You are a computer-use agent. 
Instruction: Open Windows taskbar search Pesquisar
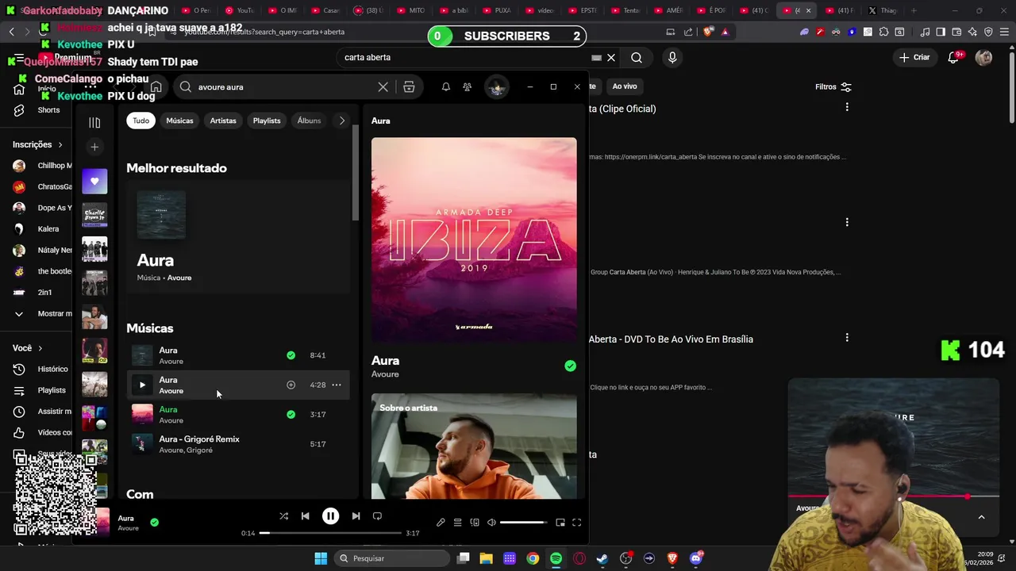pyautogui.click(x=391, y=558)
